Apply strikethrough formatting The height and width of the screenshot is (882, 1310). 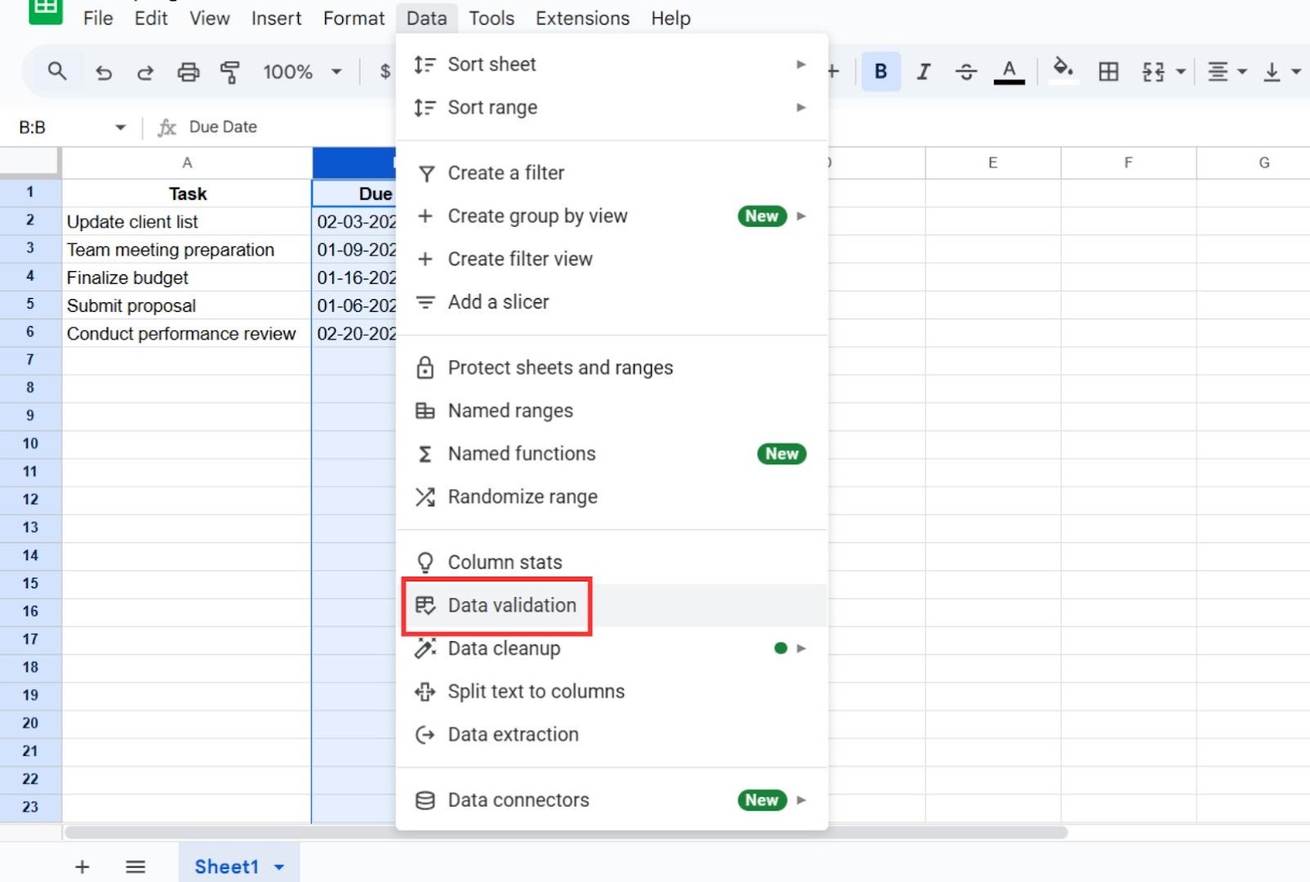point(966,71)
